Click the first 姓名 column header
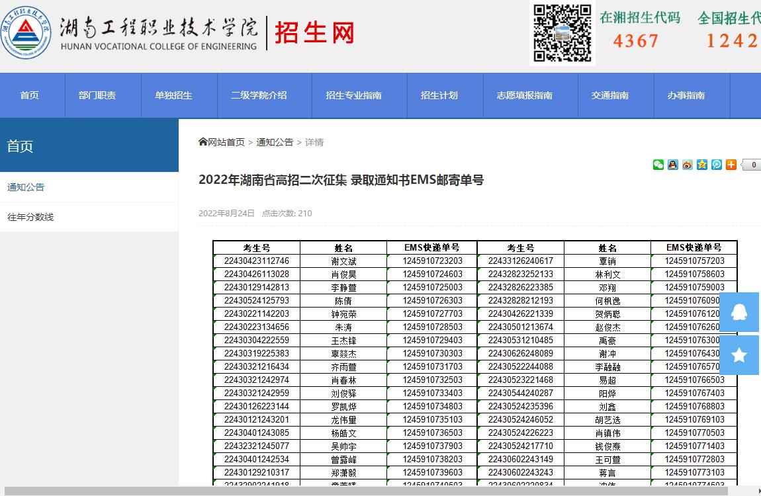Image resolution: width=761 pixels, height=496 pixels. [x=343, y=248]
